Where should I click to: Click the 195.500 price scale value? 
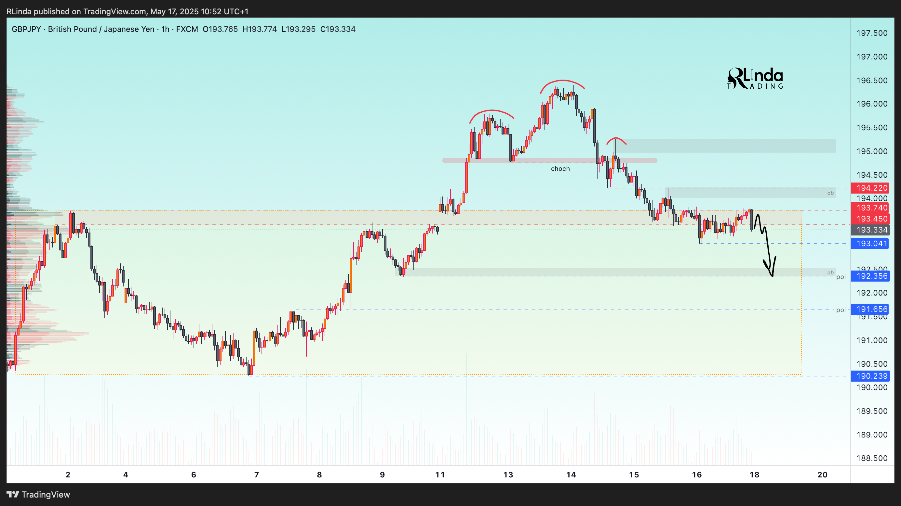pyautogui.click(x=872, y=127)
